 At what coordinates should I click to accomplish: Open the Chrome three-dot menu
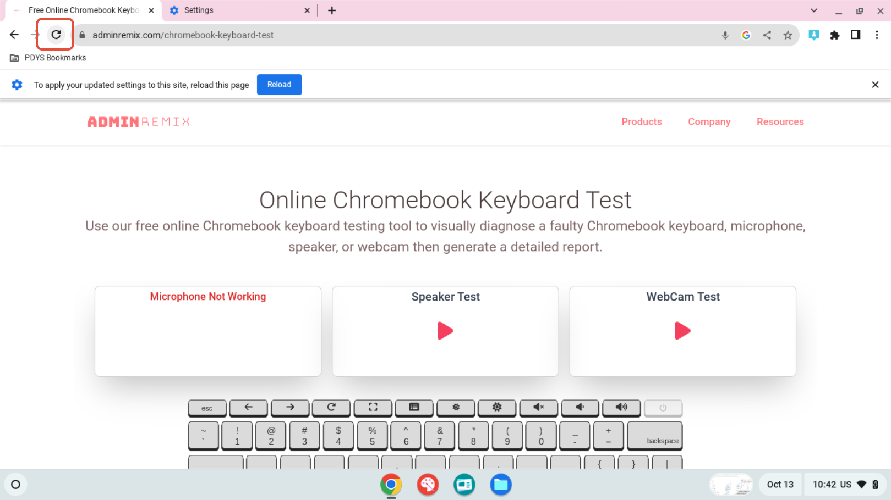pos(877,35)
